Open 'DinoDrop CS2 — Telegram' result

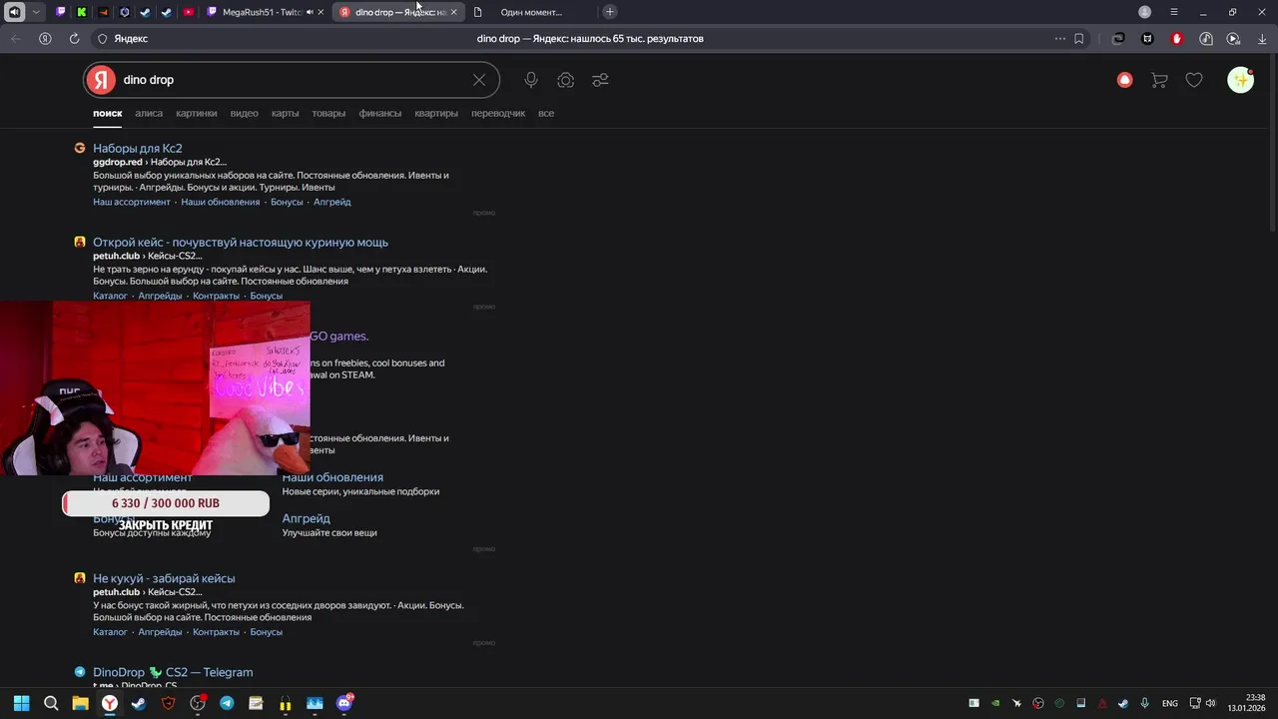(173, 672)
